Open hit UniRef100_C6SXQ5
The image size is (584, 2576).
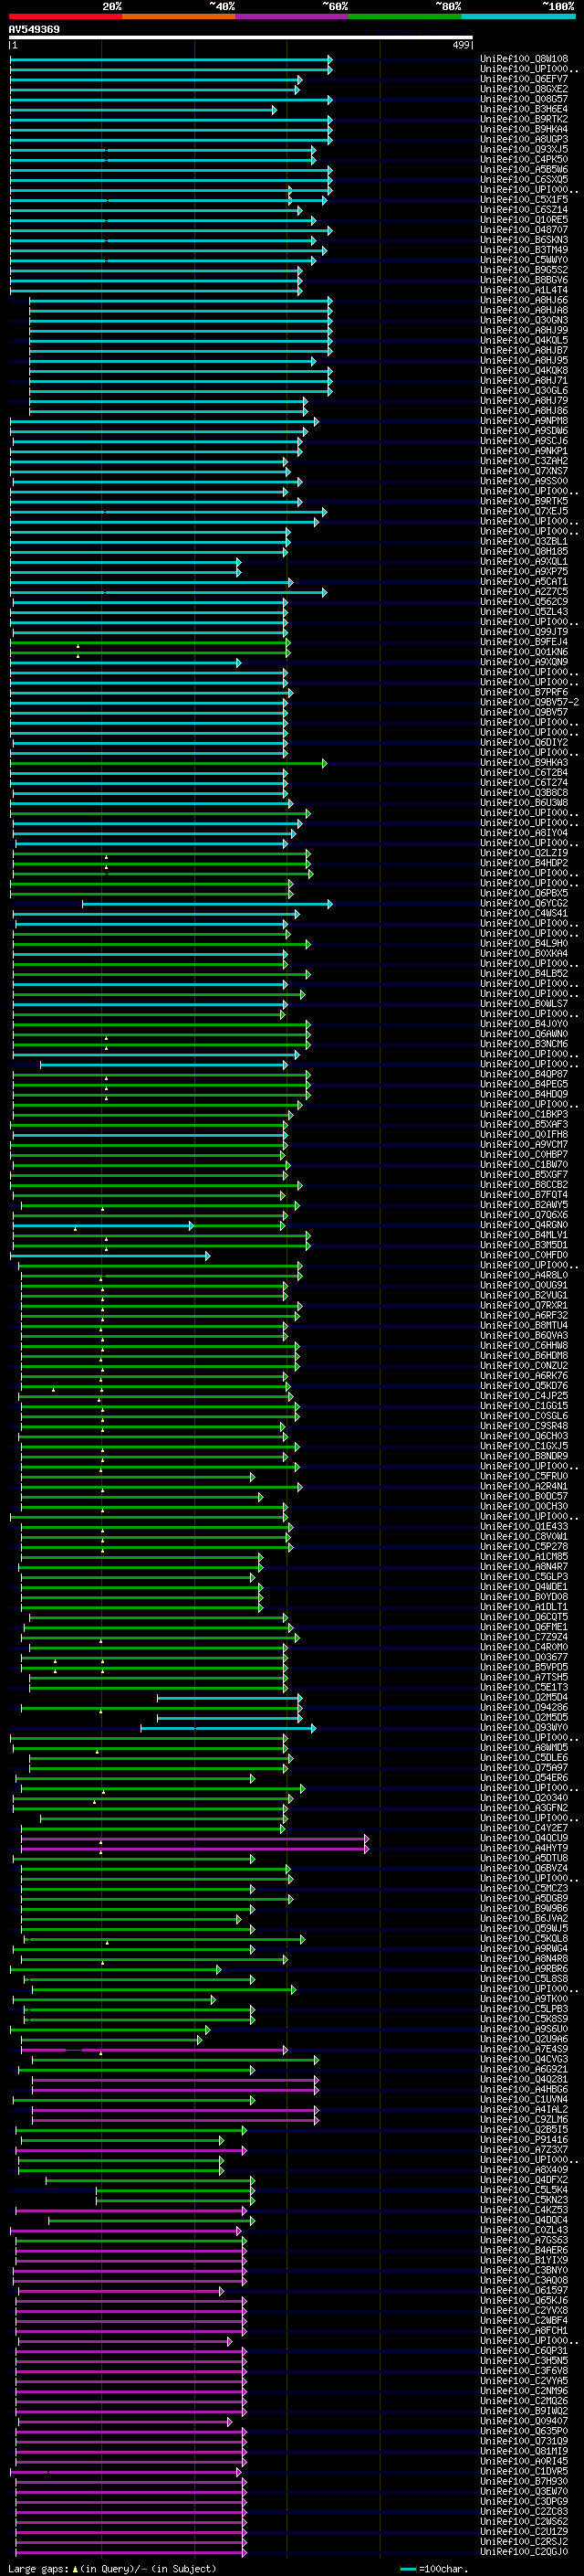[524, 179]
